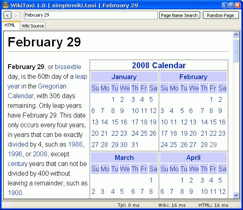243x210 pixels.
Task: Maximize the WikiTaxi window
Action: tap(231, 5)
